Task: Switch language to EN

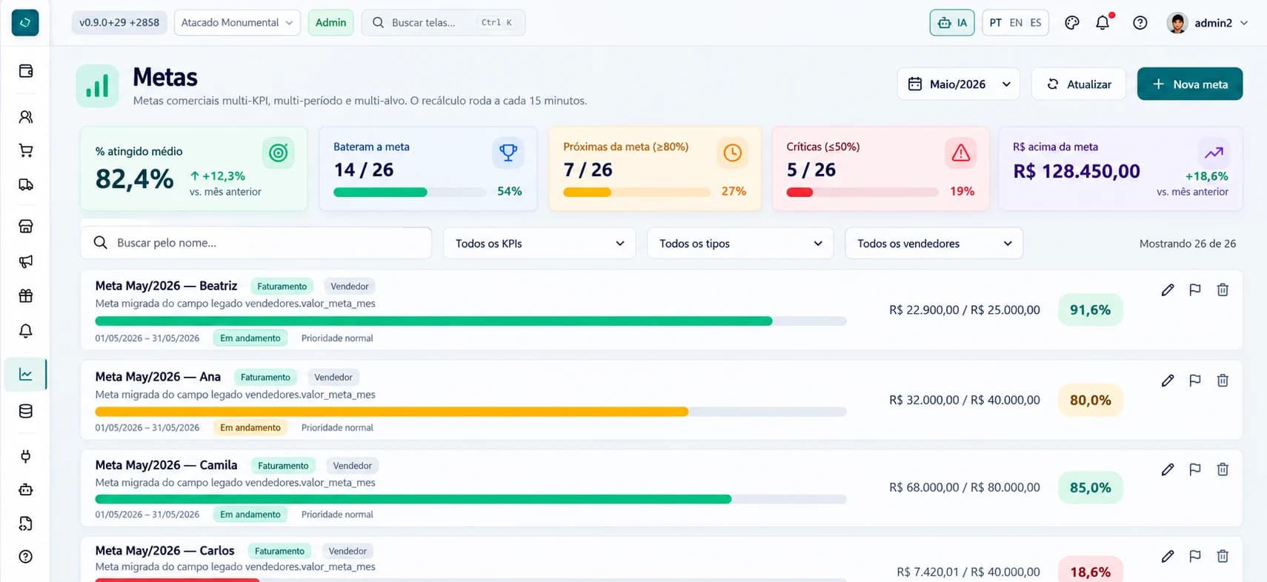Action: [x=1016, y=23]
